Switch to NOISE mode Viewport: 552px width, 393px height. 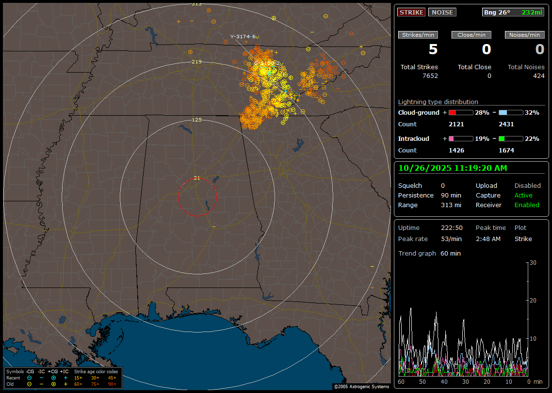pyautogui.click(x=442, y=12)
